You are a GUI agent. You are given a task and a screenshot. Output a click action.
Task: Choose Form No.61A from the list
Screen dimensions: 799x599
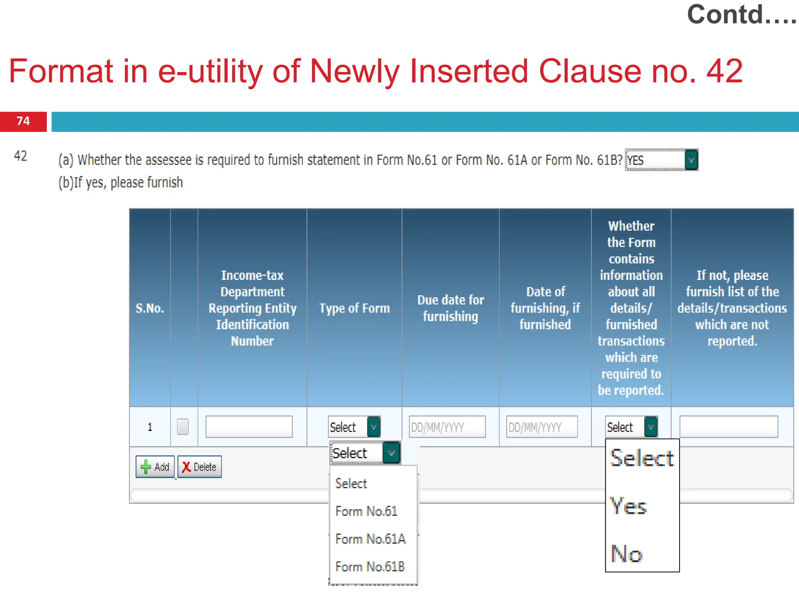370,539
